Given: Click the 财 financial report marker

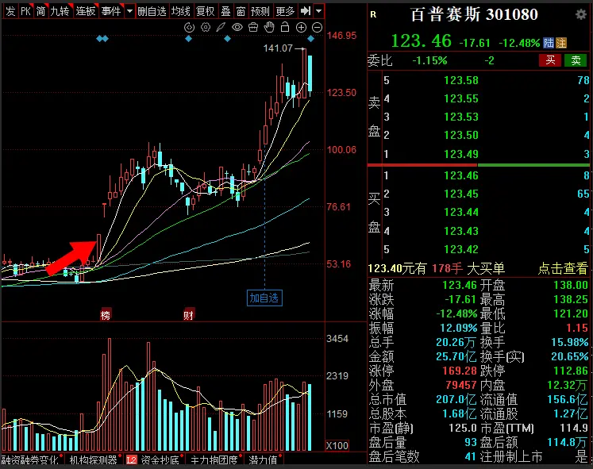Looking at the screenshot, I should (189, 314).
